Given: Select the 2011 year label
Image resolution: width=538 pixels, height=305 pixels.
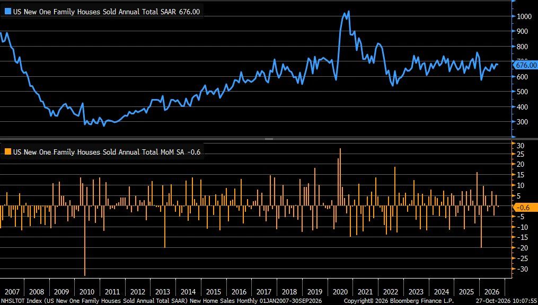Looking at the screenshot, I should click(x=112, y=292).
